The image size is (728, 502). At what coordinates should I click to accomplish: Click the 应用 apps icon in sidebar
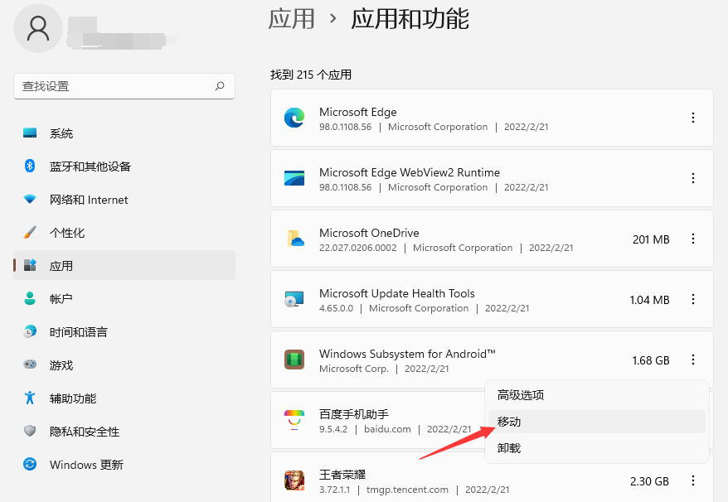pyautogui.click(x=30, y=265)
